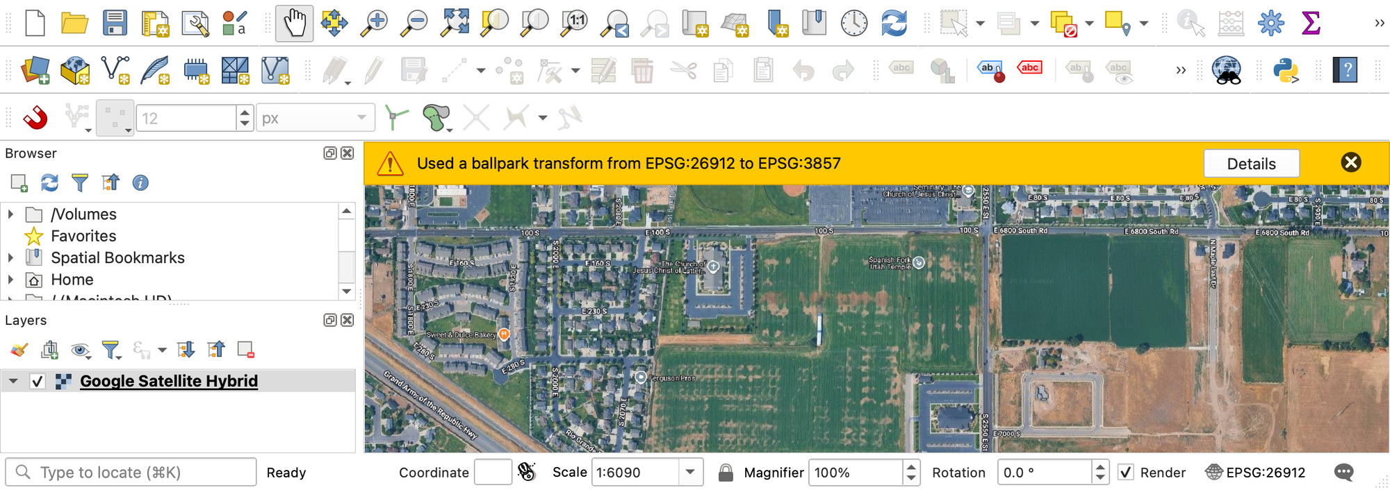Open the log messages speech bubble
Viewport: 1390px width, 490px height.
[1344, 473]
